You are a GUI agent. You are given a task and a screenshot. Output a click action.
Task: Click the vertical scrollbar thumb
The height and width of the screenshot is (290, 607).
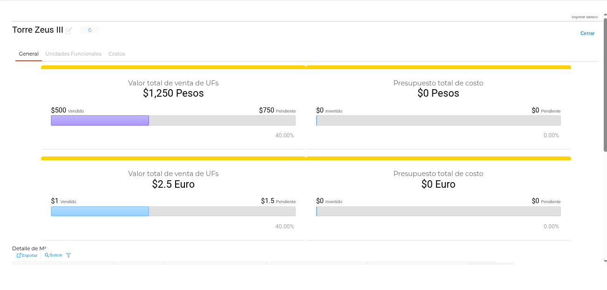pos(605,84)
